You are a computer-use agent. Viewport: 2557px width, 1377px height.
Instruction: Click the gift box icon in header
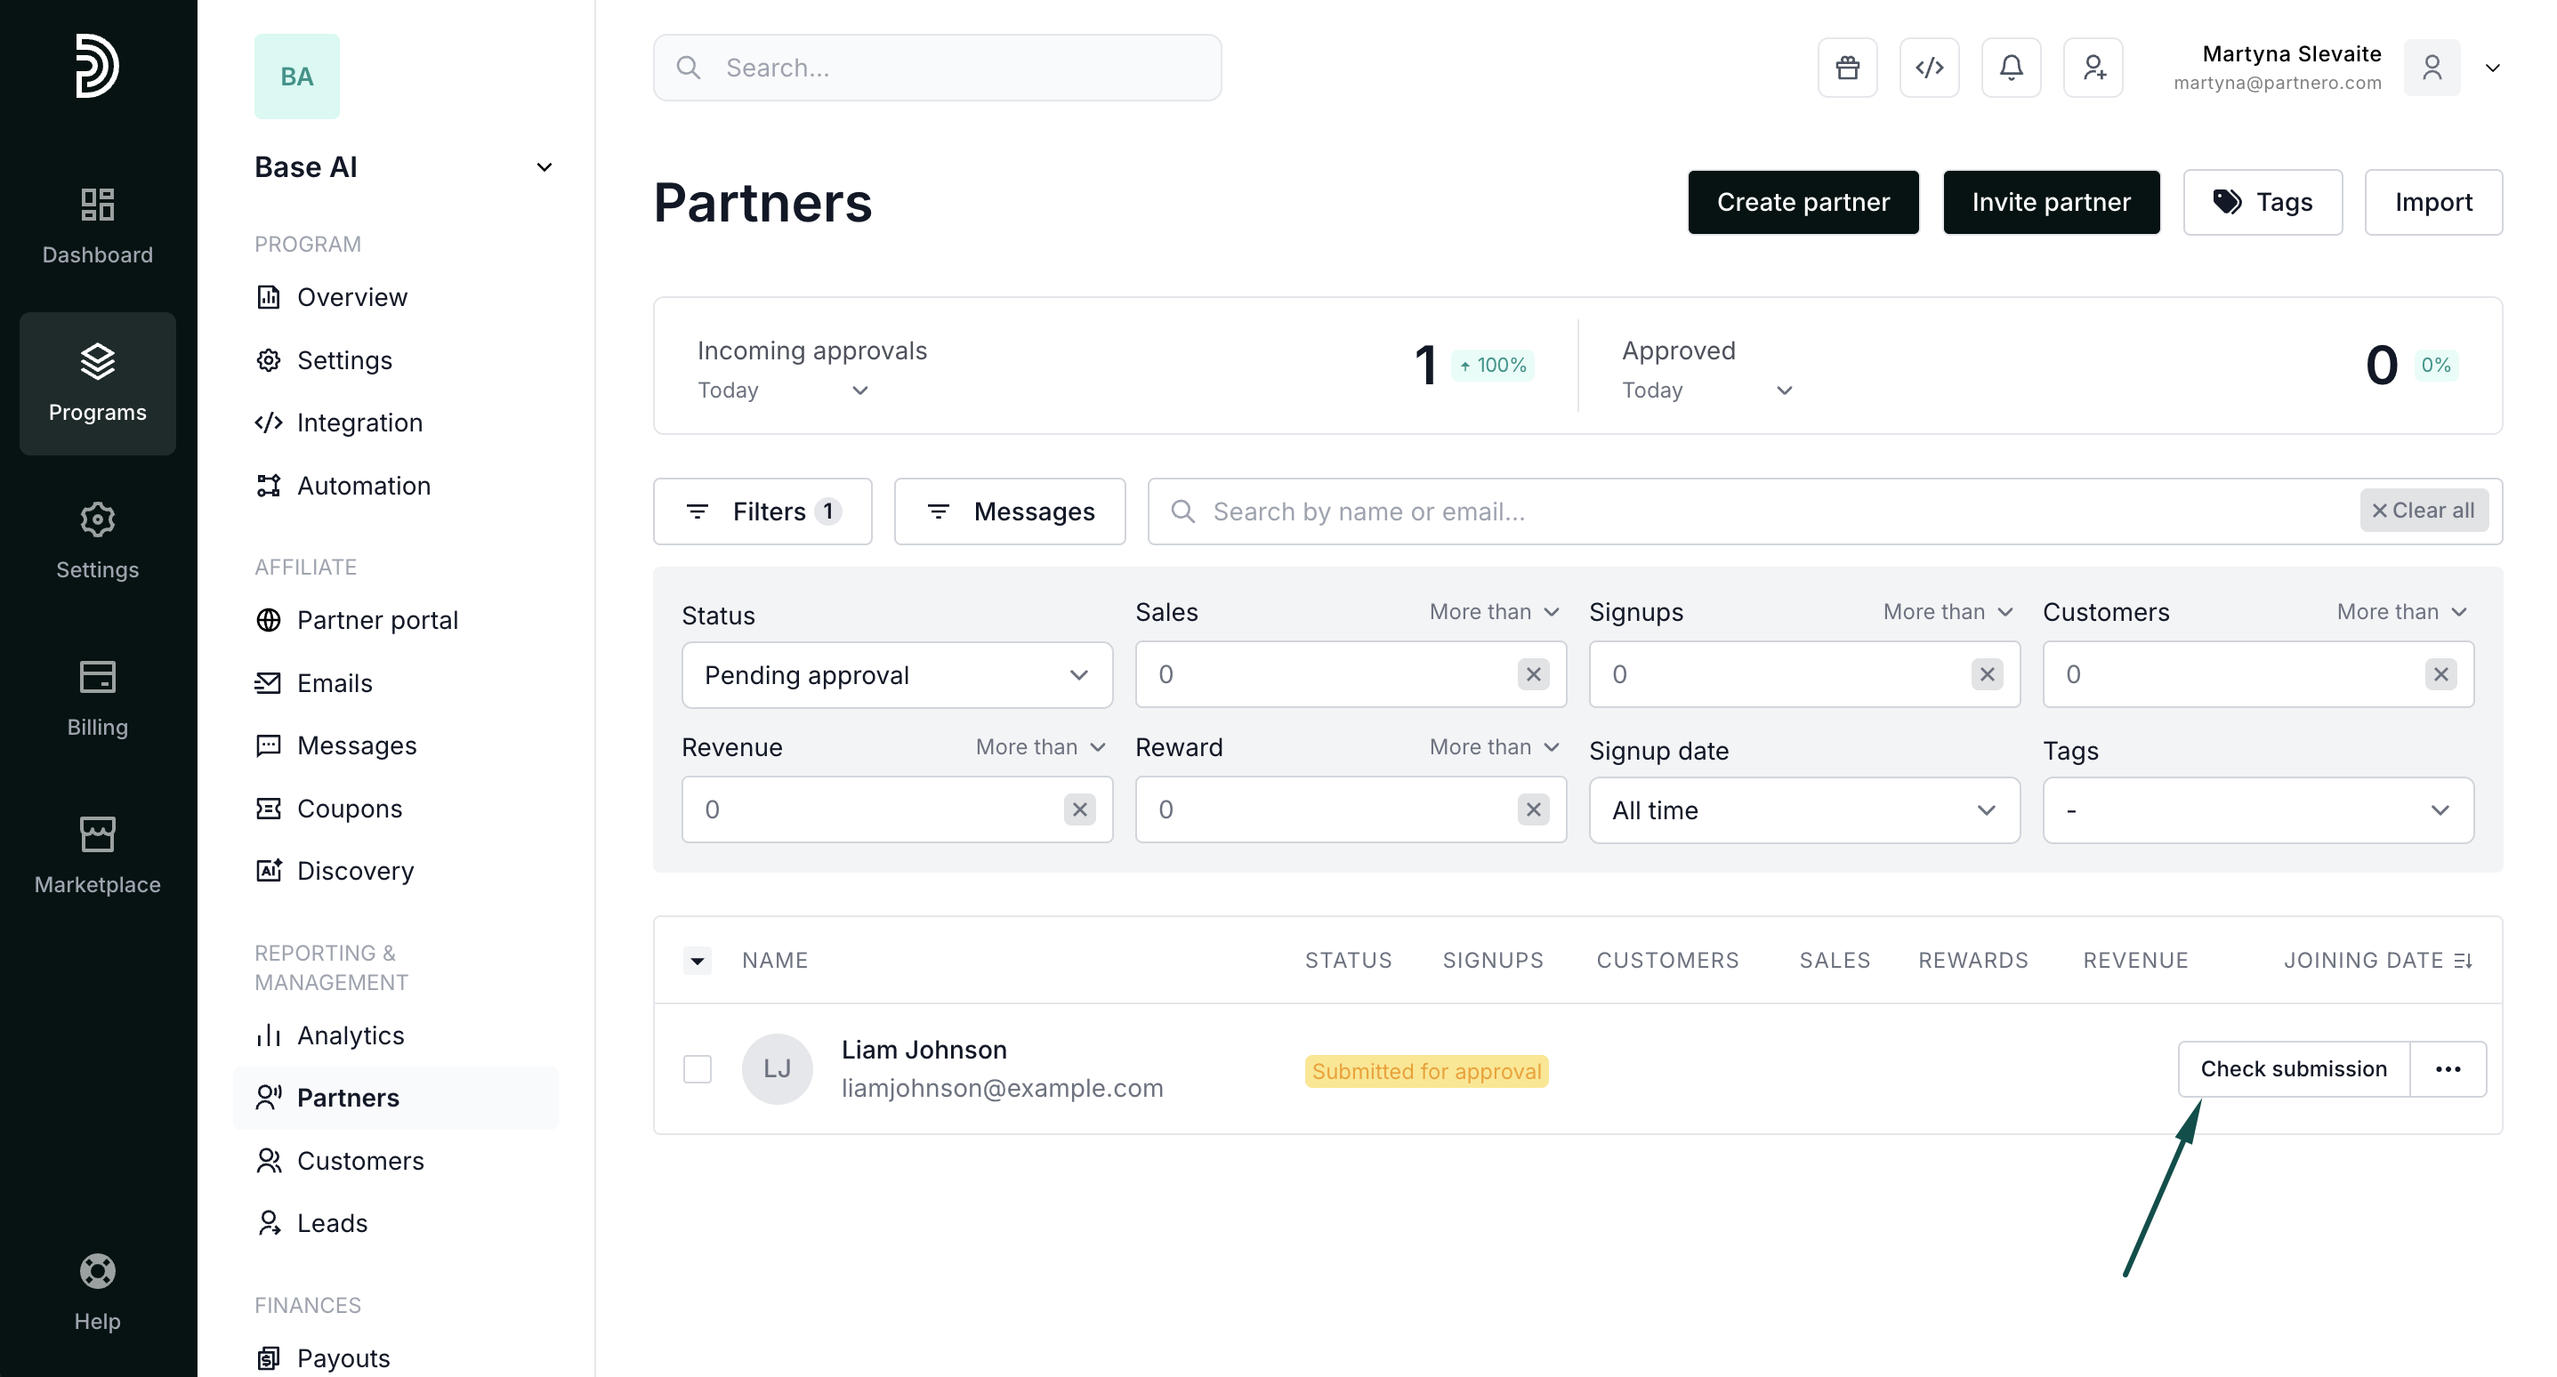click(x=1847, y=68)
